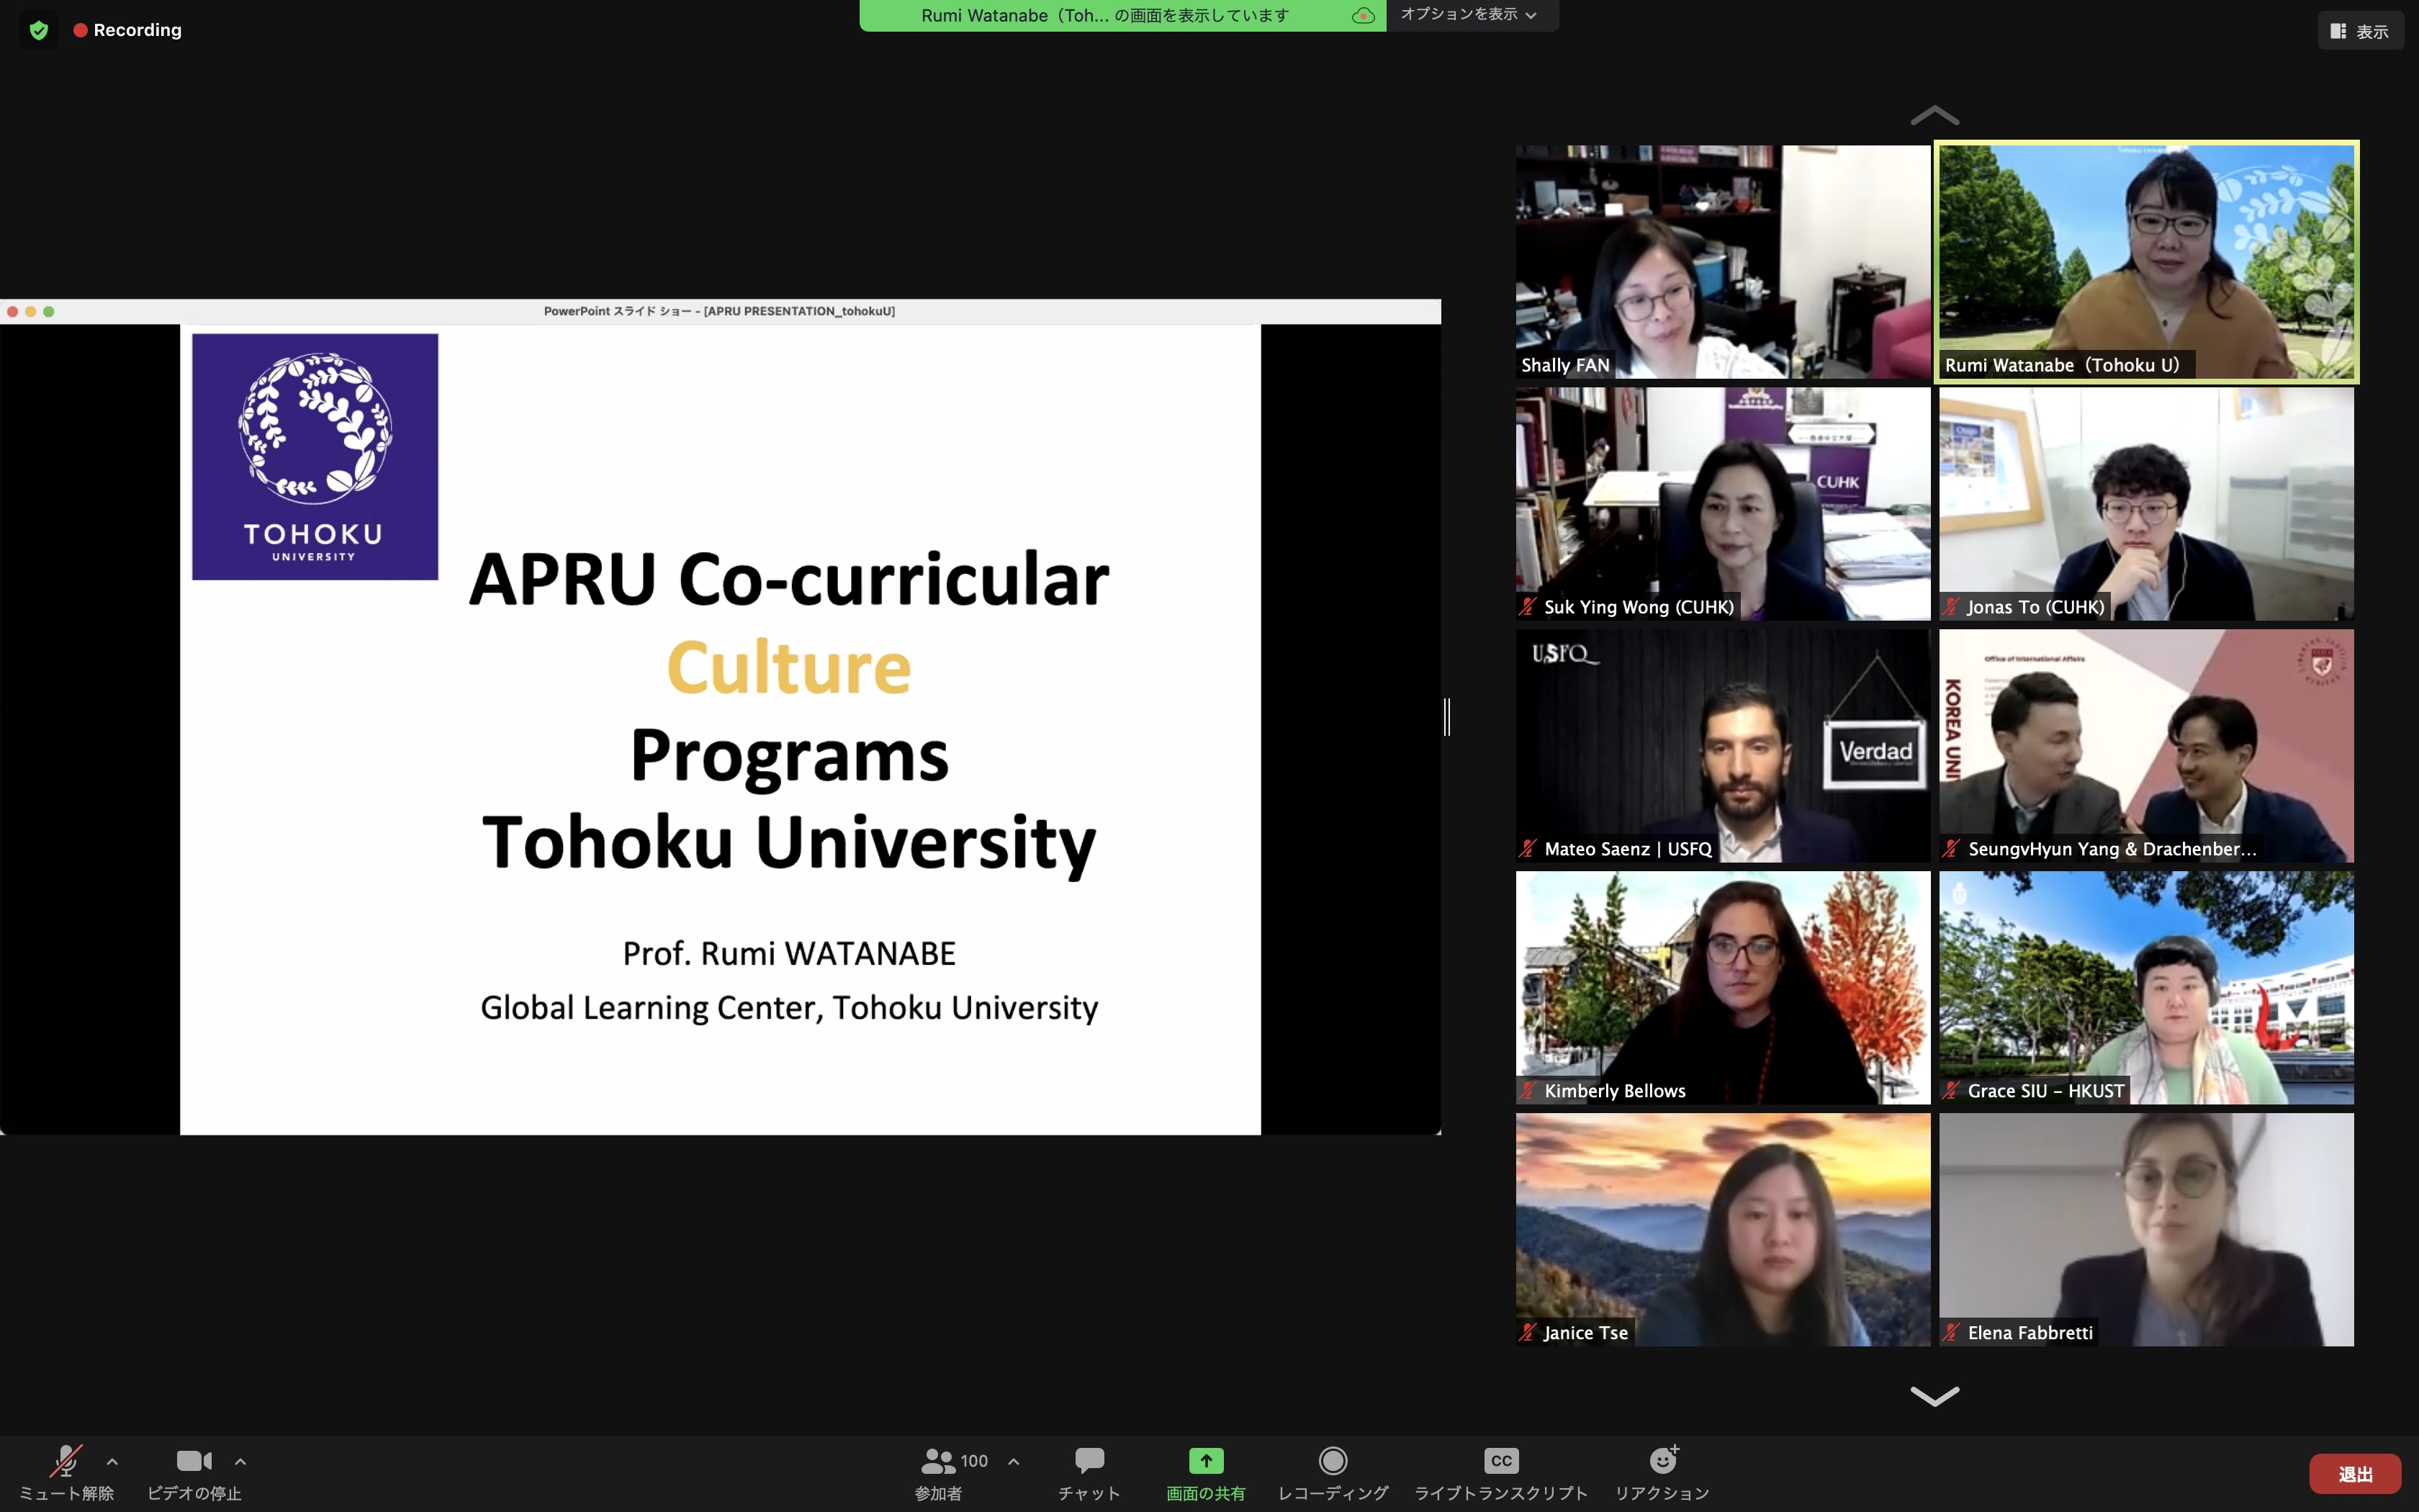Click the divider handle beside shared screen
Screen dimensions: 2419x1512
pos(1446,717)
